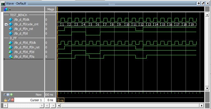This screenshot has width=211, height=109.
Task: Click the 0 ns cursor time marker
Action: pos(61,100)
